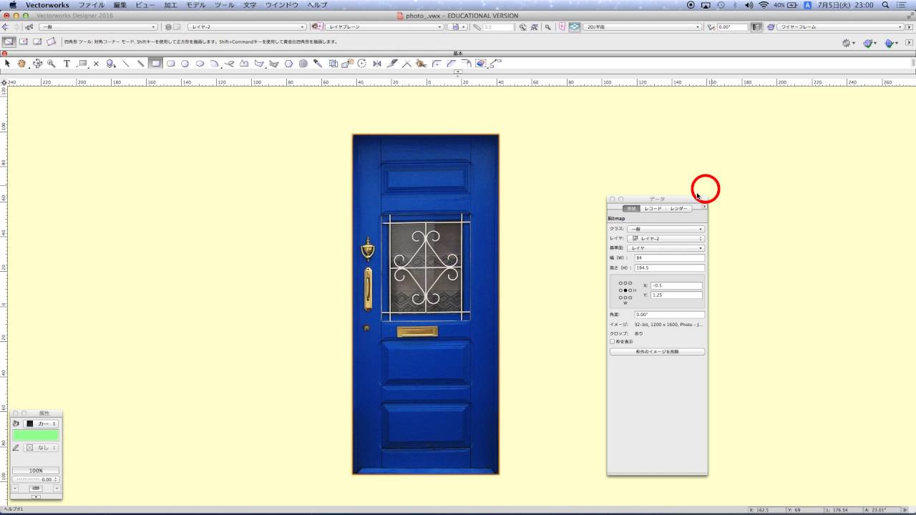The width and height of the screenshot is (916, 515).
Task: Select the Rounded Rectangle tool
Action: (170, 64)
